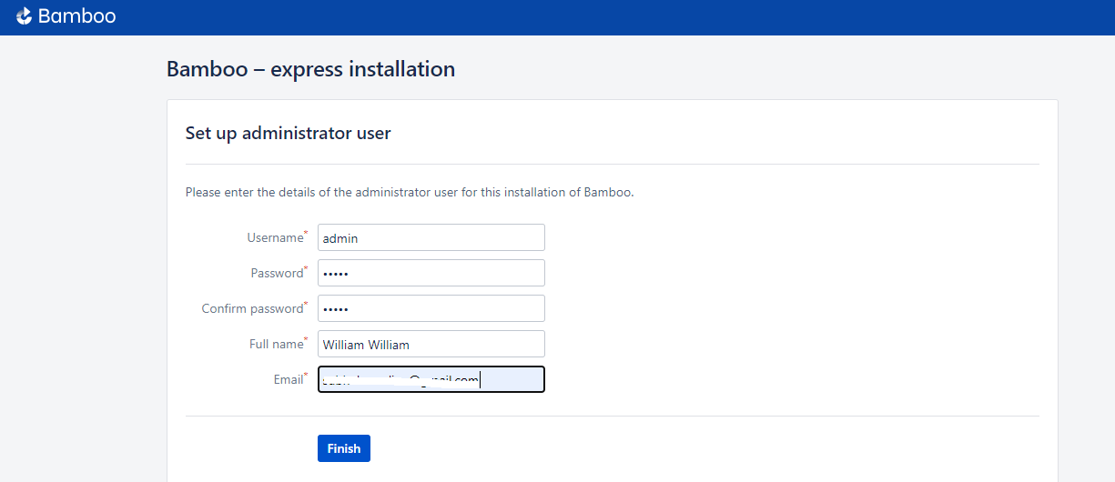Screen dimensions: 1115x482
Task: Click the Bamboo logo icon
Action: (x=24, y=16)
